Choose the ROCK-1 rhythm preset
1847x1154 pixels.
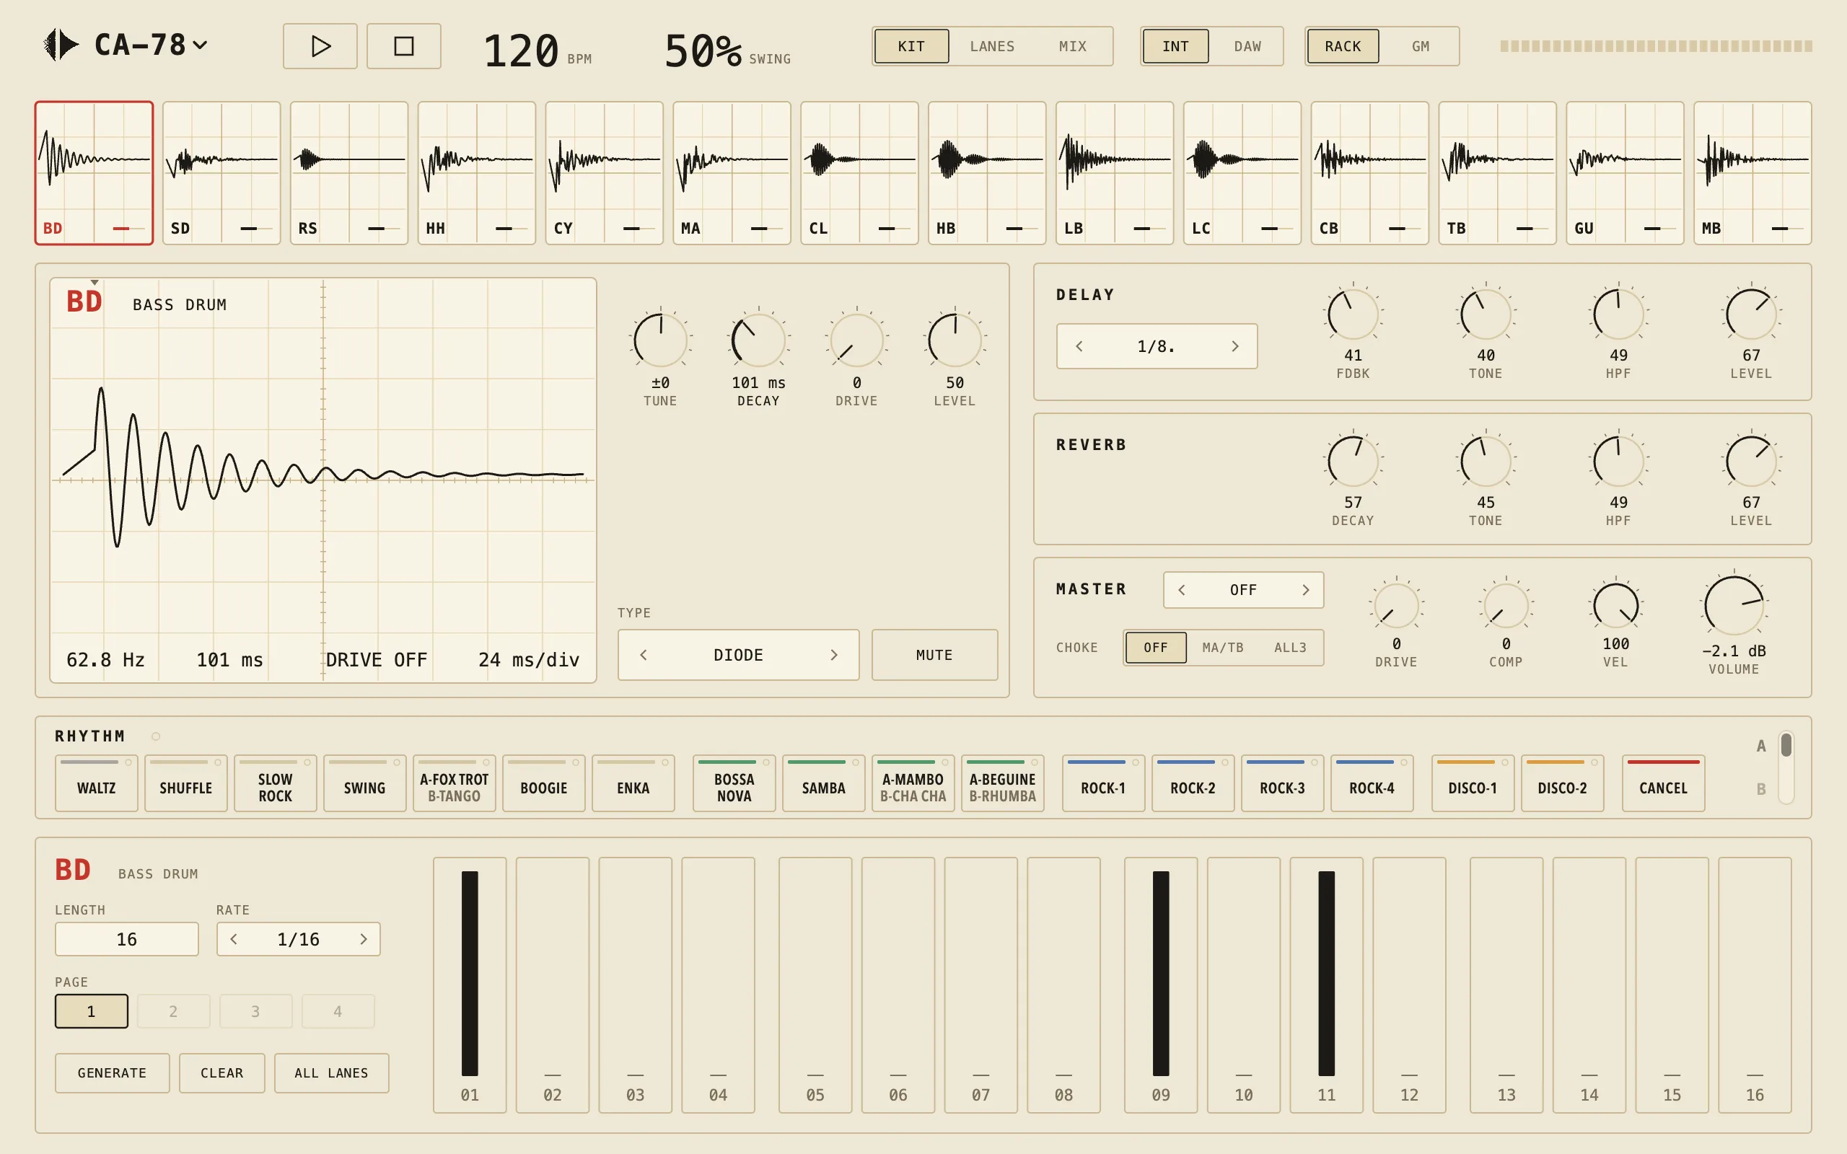tap(1103, 783)
